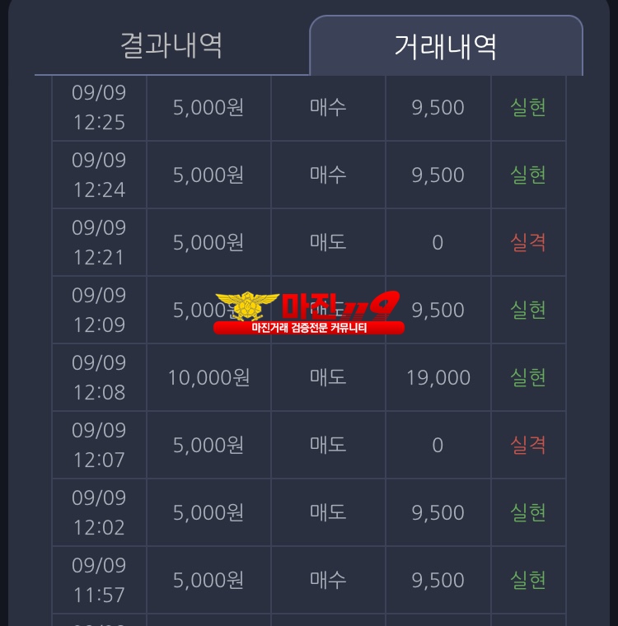Select the 매수 cell in the 11:57 row
Screen dimensions: 618x626
(328, 580)
